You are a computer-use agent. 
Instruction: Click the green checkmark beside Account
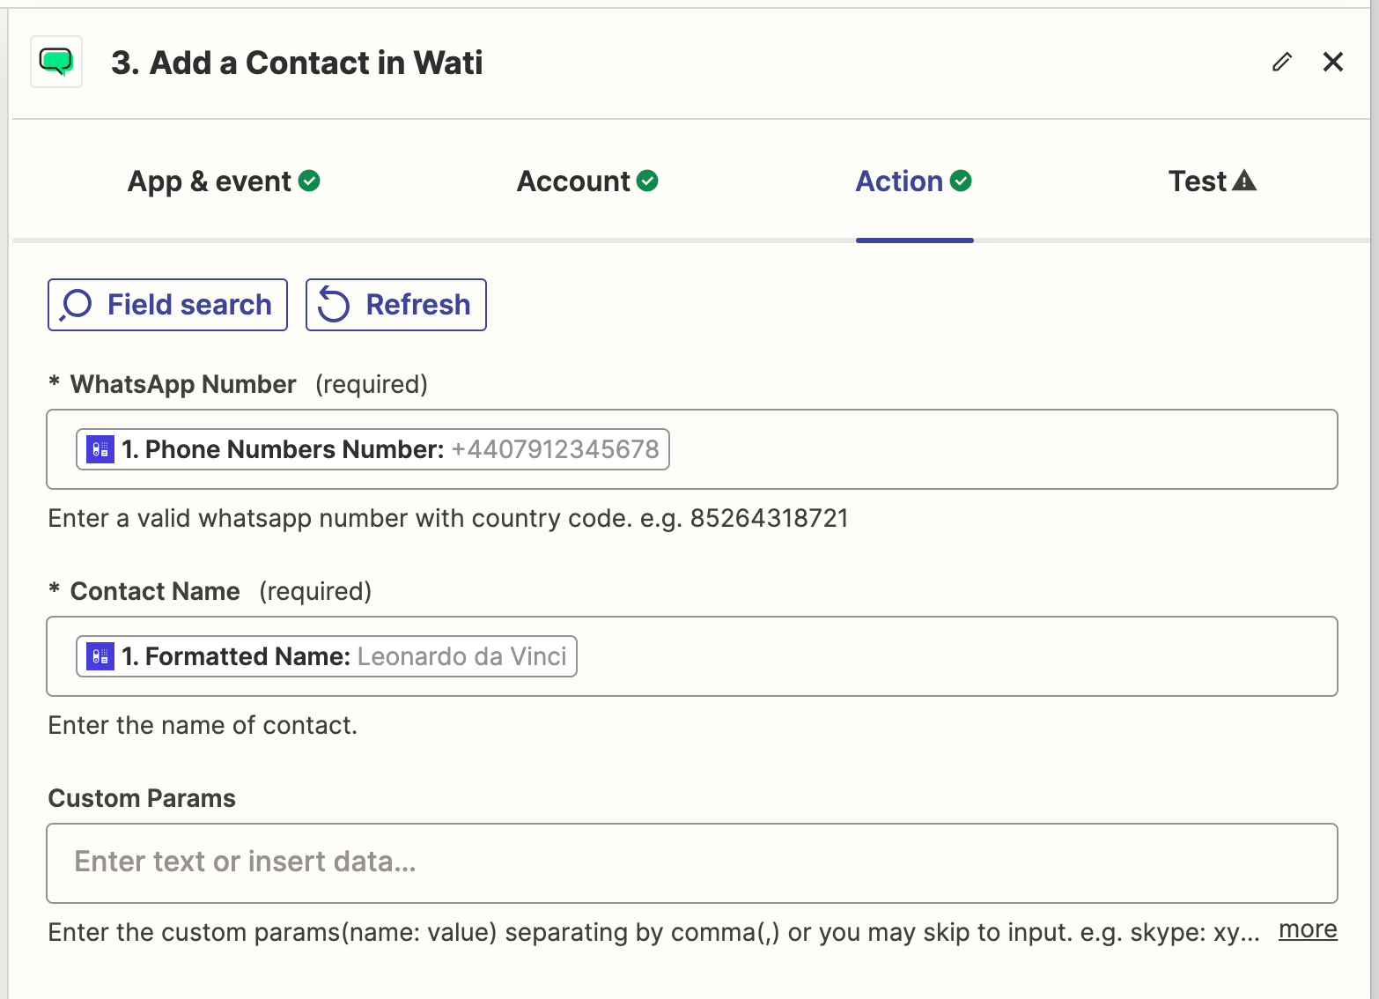coord(647,181)
